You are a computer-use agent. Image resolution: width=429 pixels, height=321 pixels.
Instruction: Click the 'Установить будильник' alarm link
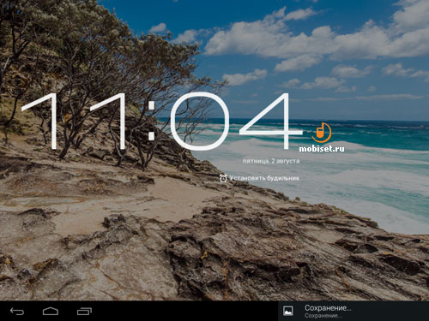coord(264,178)
